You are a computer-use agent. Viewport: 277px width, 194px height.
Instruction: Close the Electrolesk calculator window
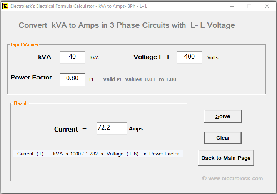267,6
